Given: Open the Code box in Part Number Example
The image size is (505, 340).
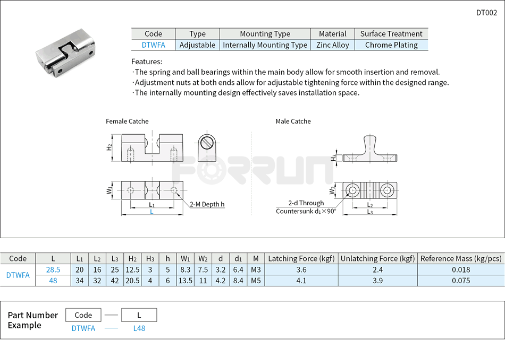Looking at the screenshot, I should (83, 315).
